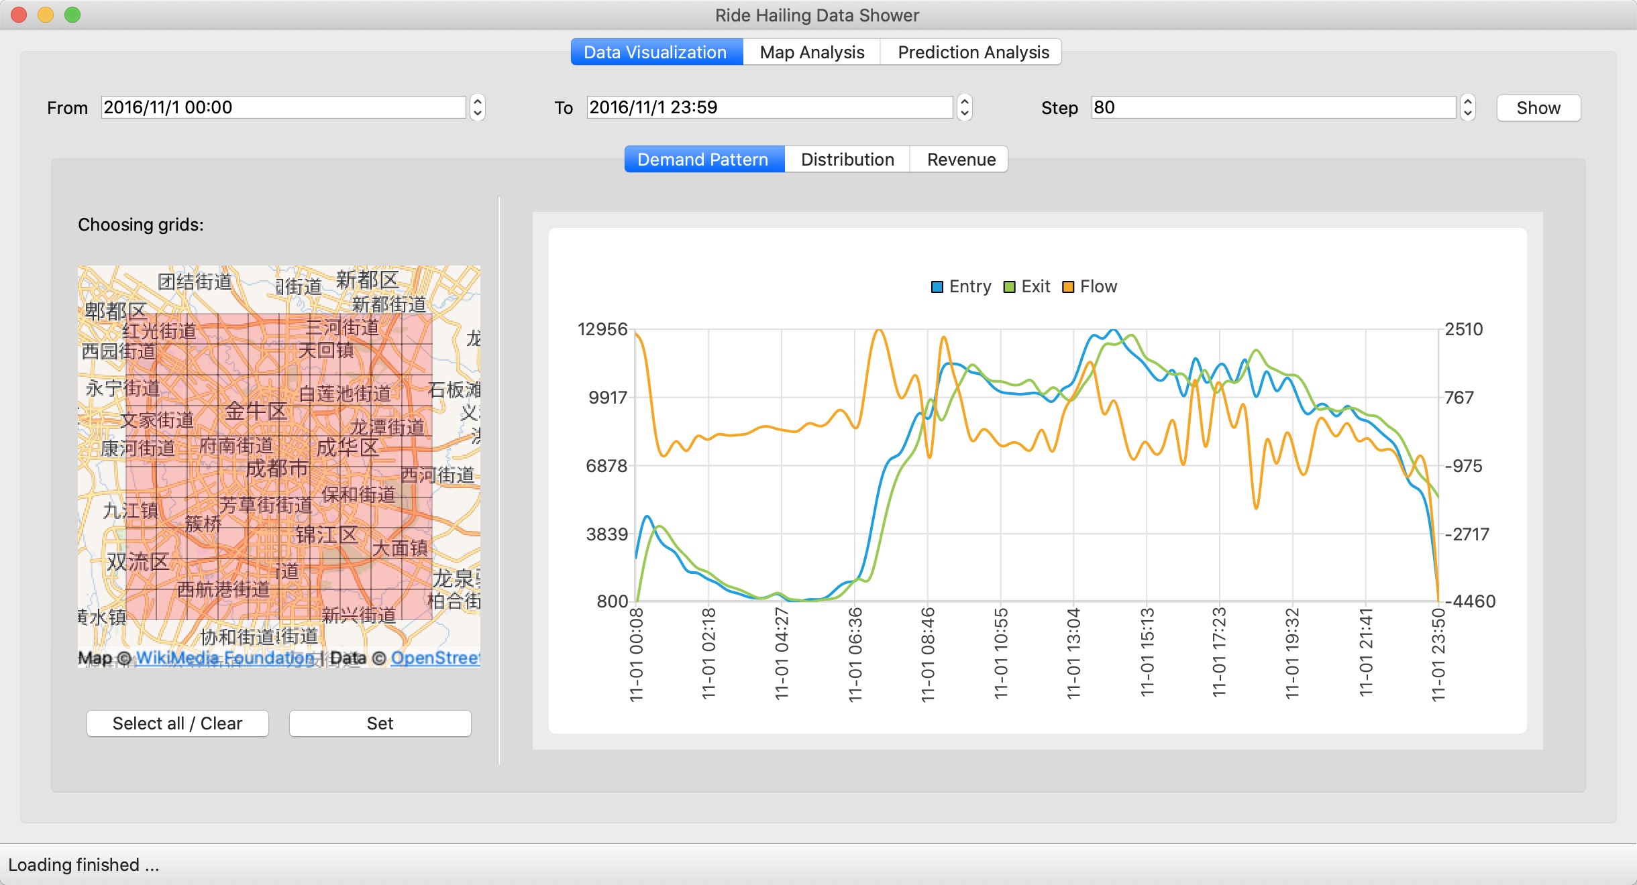Switch to the Map Analysis tab
Viewport: 1637px width, 885px height.
[x=812, y=52]
